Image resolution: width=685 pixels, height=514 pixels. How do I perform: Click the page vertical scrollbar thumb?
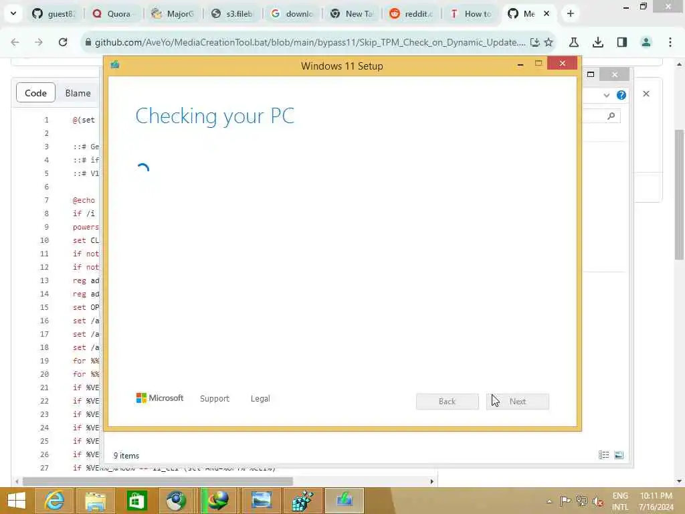click(679, 195)
